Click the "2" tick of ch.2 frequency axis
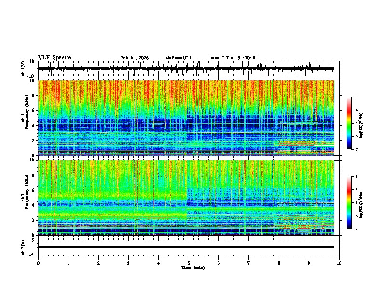 point(34,220)
